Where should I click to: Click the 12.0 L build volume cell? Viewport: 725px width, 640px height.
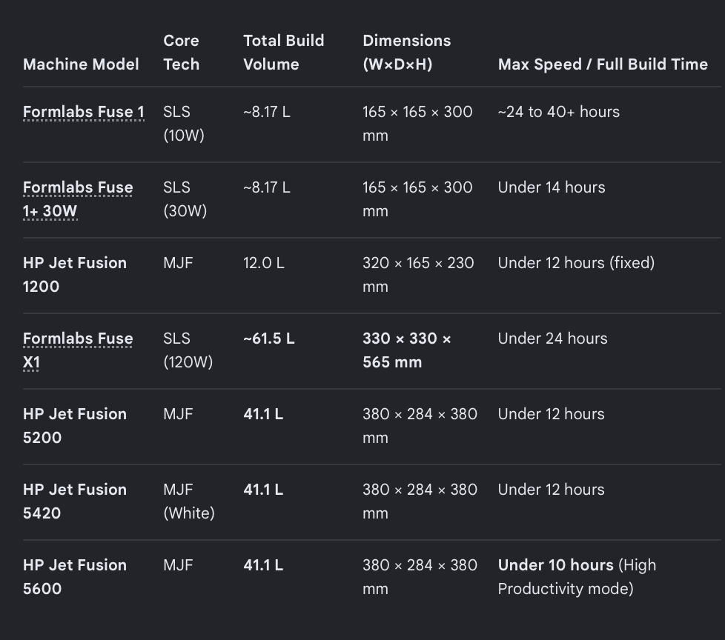264,263
